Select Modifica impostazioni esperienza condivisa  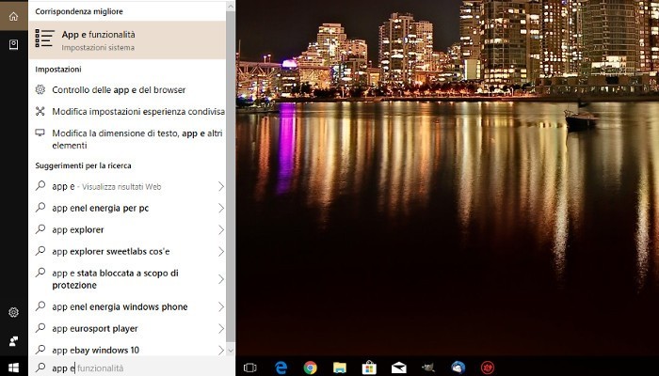click(137, 111)
